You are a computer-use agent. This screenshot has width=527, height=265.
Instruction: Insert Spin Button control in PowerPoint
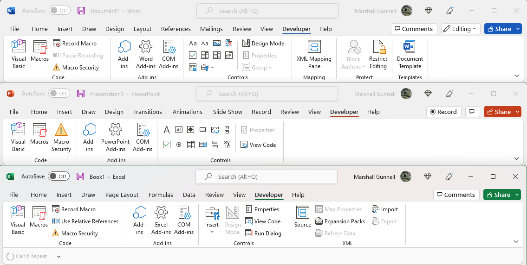[x=190, y=129]
